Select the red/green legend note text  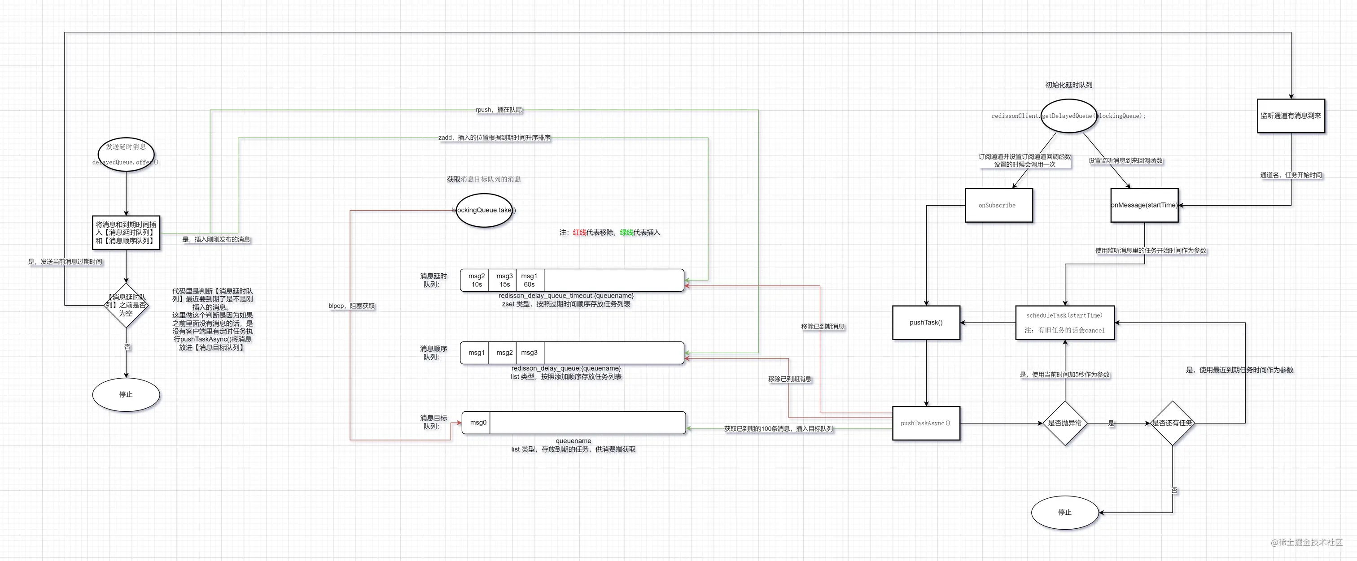[611, 232]
